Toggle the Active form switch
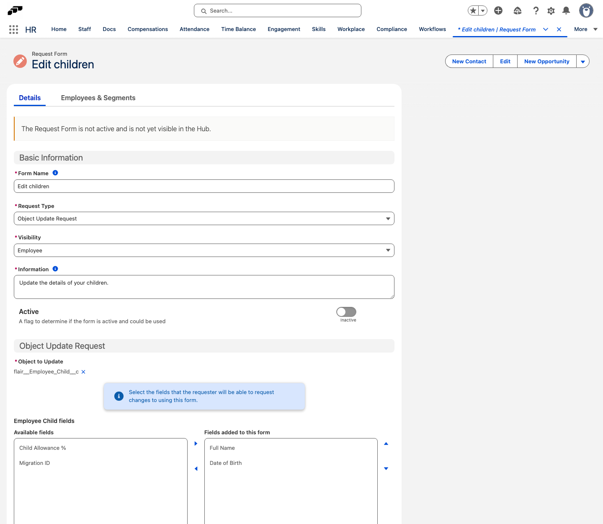This screenshot has height=524, width=603. point(346,312)
